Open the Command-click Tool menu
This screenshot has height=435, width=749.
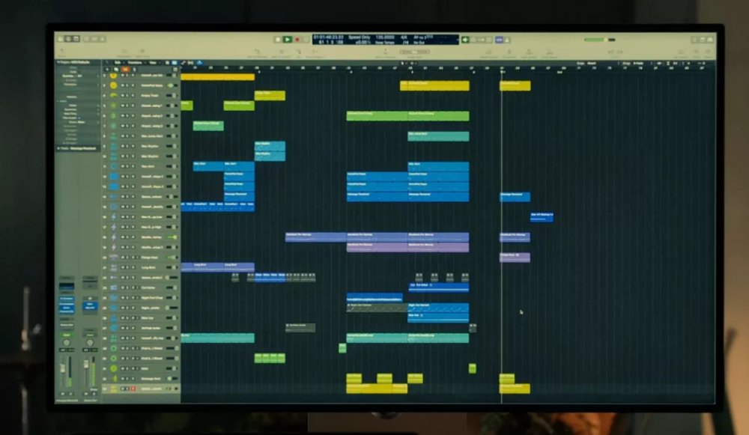pyautogui.click(x=412, y=63)
